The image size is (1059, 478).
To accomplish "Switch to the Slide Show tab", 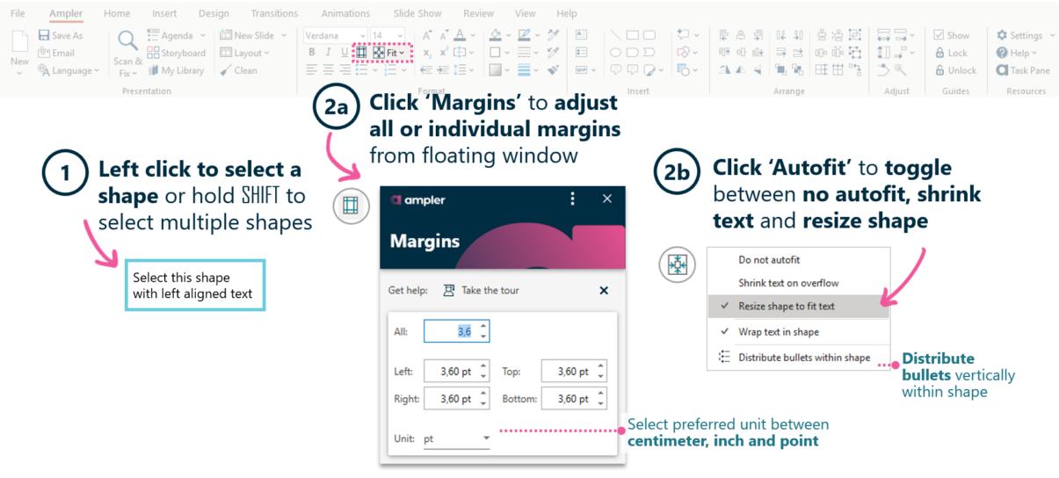I will (417, 13).
